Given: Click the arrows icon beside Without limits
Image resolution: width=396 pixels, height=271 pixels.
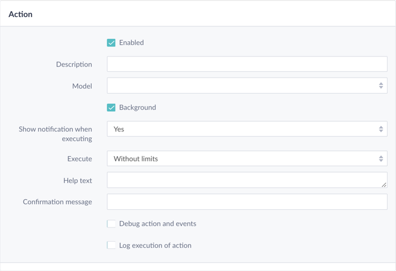Looking at the screenshot, I should (381, 158).
